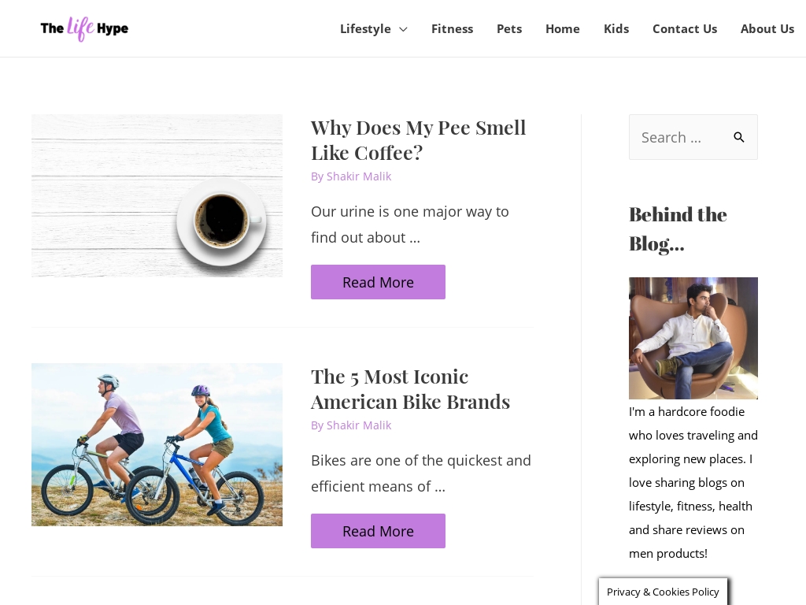Screen dimensions: 806x605
Task: Go to the Home menu item
Action: (x=562, y=29)
